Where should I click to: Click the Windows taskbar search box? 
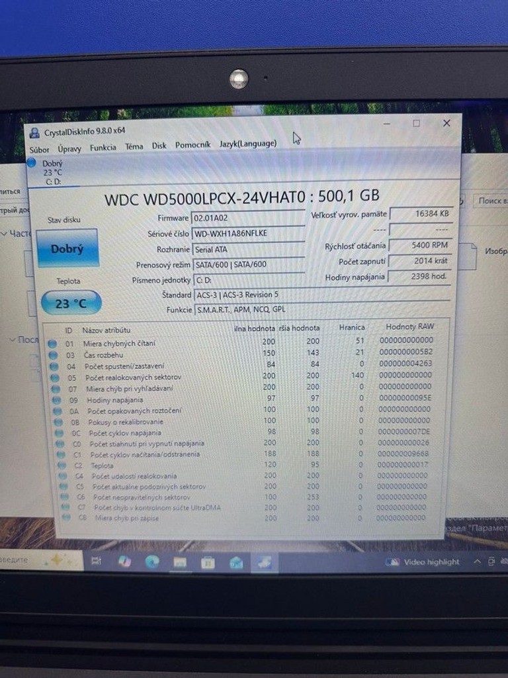[x=41, y=559]
